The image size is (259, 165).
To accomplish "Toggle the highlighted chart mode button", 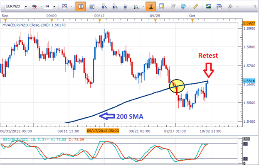I will click(x=81, y=7).
